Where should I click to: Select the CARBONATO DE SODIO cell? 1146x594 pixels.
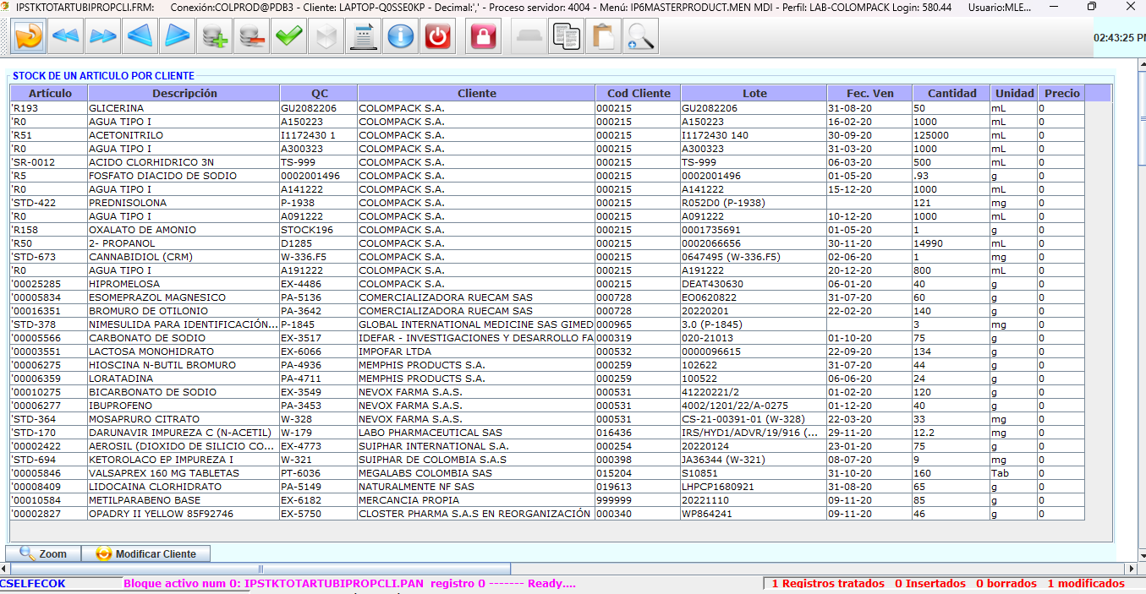click(x=184, y=338)
